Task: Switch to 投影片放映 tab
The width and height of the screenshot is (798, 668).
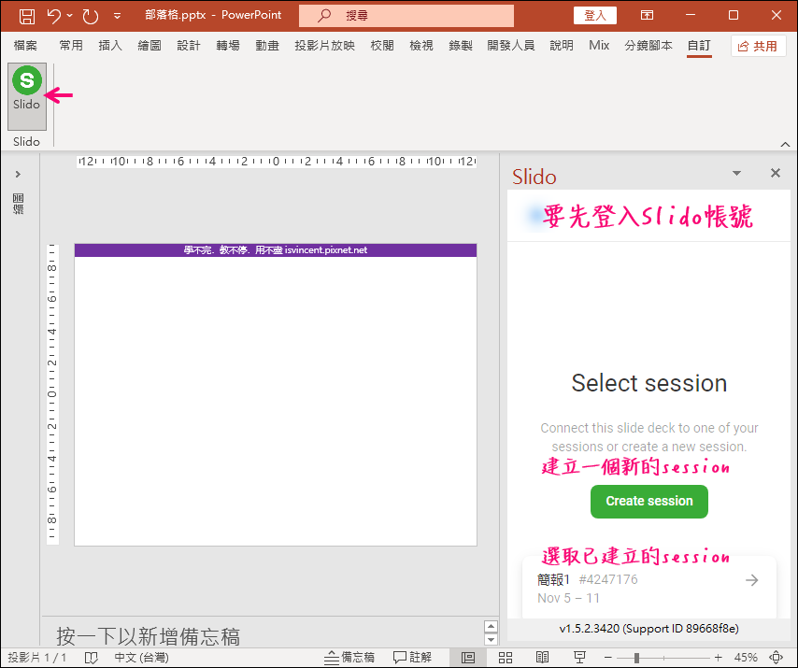Action: pos(324,46)
